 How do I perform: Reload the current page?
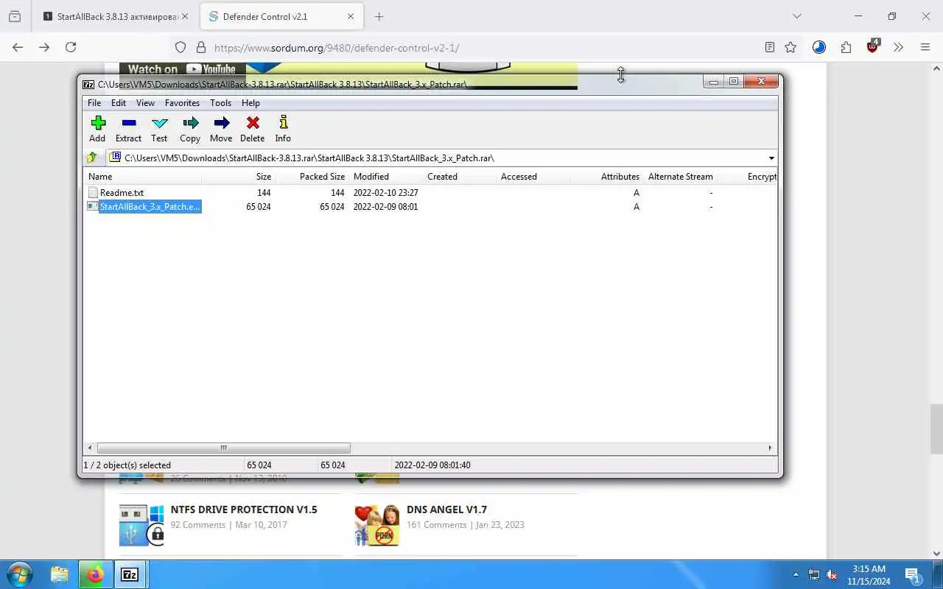(x=71, y=47)
